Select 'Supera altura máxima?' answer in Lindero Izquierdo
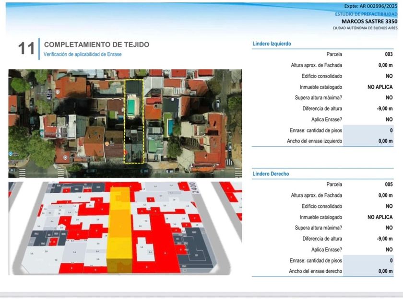The width and height of the screenshot is (403, 302). pos(389,98)
